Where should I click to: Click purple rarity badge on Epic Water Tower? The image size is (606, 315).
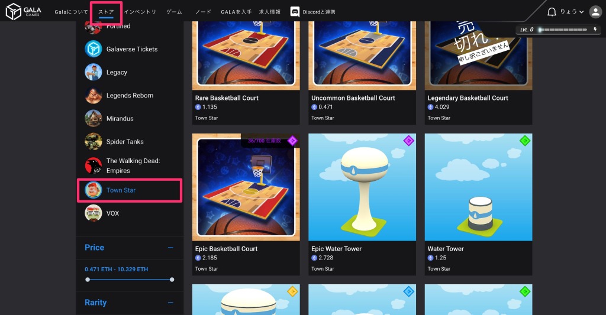point(408,141)
